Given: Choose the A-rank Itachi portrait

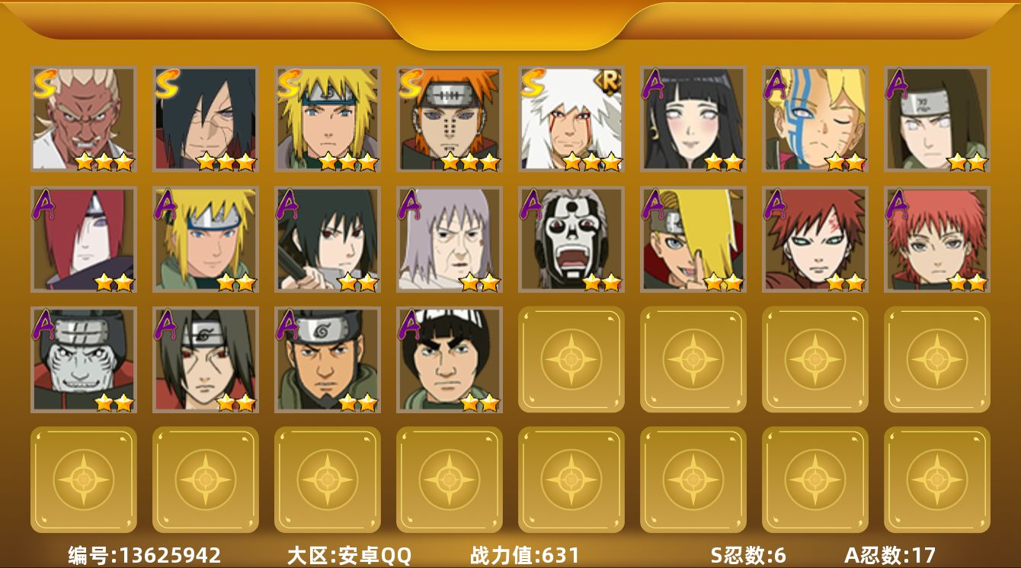Looking at the screenshot, I should pos(206,360).
